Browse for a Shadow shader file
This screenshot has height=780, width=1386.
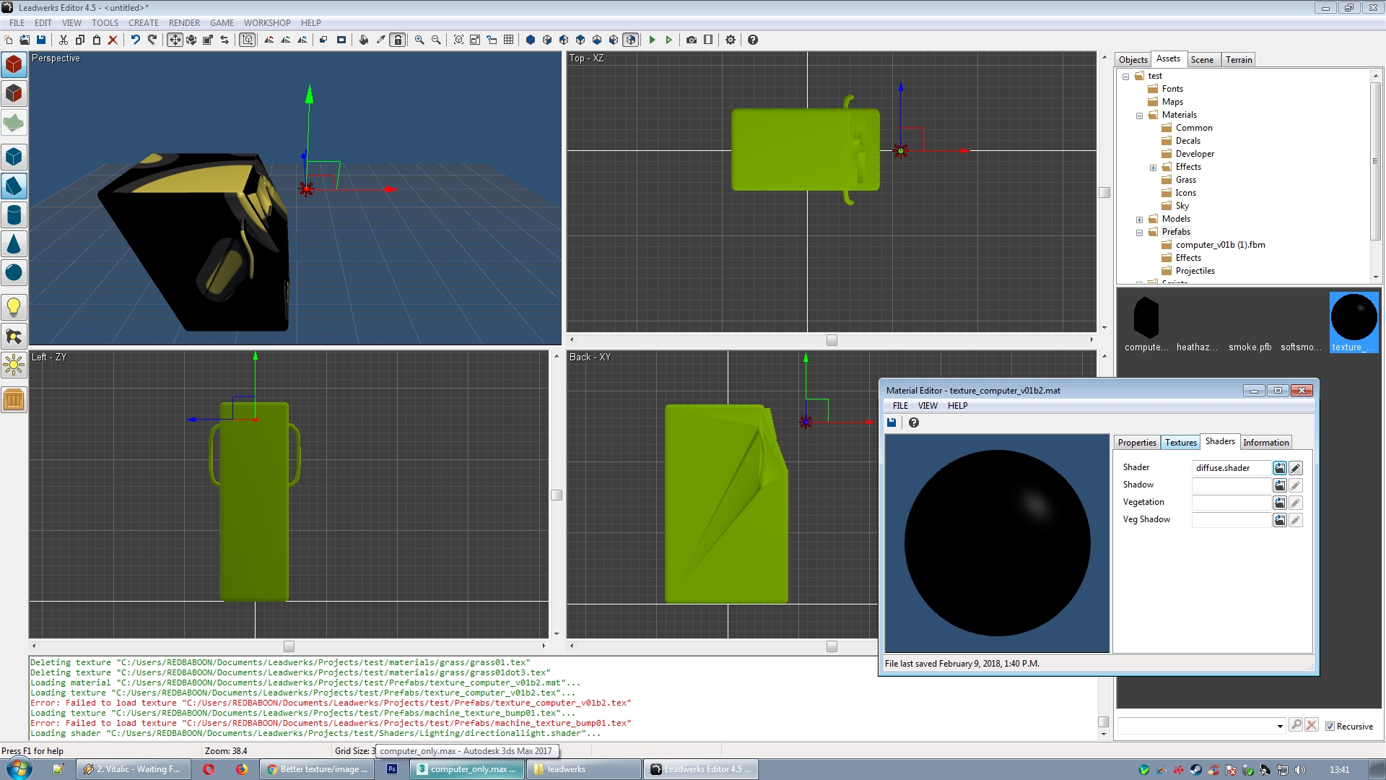click(1279, 485)
